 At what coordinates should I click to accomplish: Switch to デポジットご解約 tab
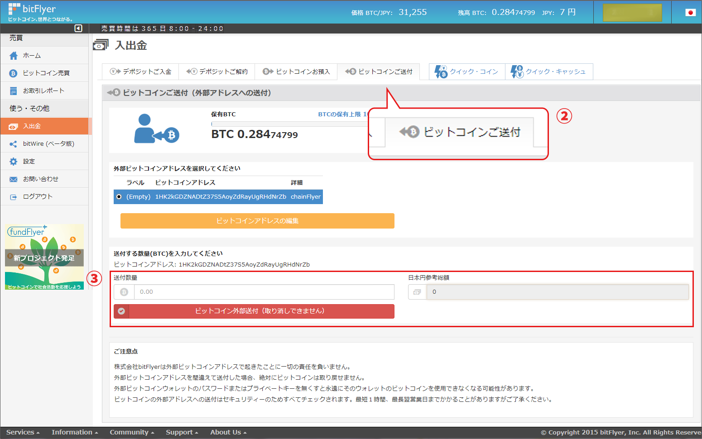pyautogui.click(x=216, y=72)
